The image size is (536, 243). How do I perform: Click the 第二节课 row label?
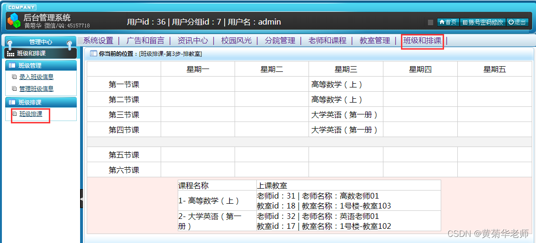click(124, 100)
